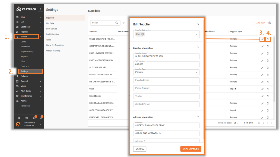
Task: Click the Add New button
Action: (259, 23)
